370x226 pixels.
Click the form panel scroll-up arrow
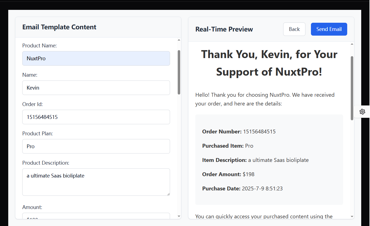[179, 40]
